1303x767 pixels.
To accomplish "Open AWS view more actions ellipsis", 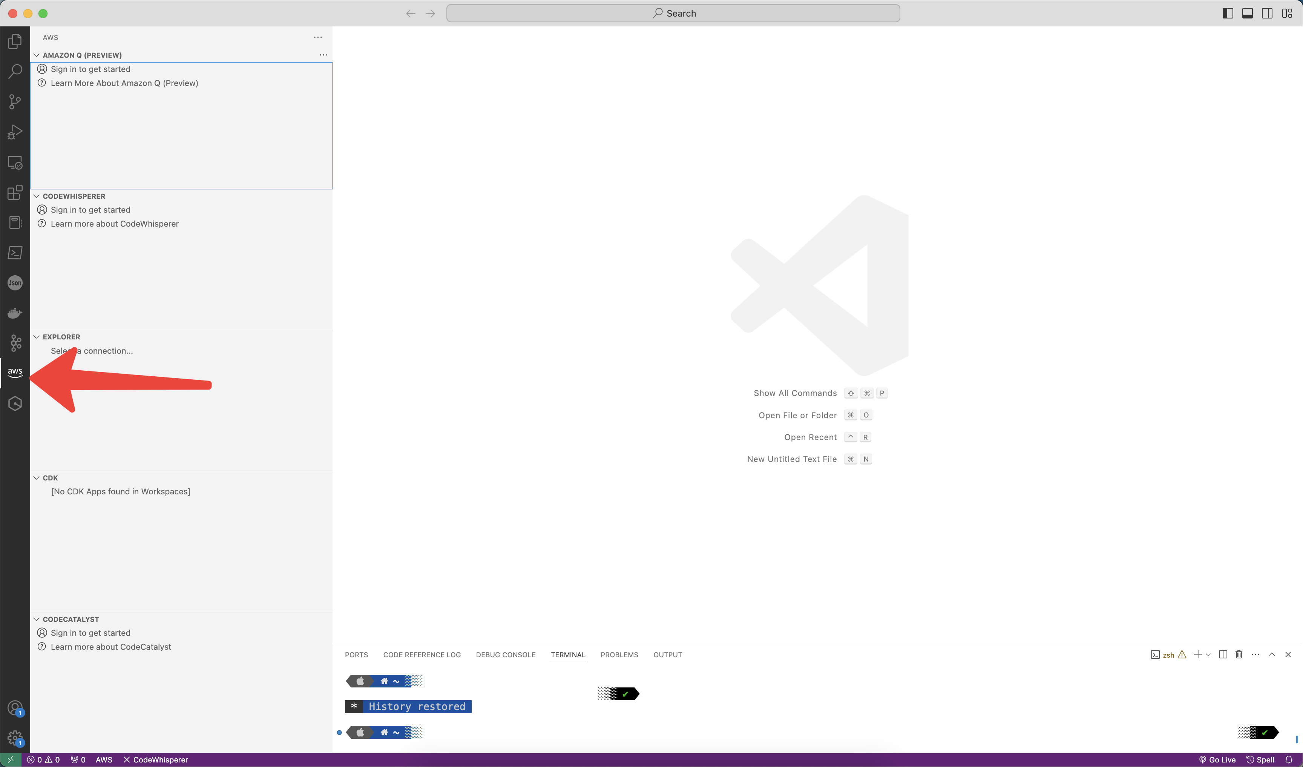I will tap(318, 37).
